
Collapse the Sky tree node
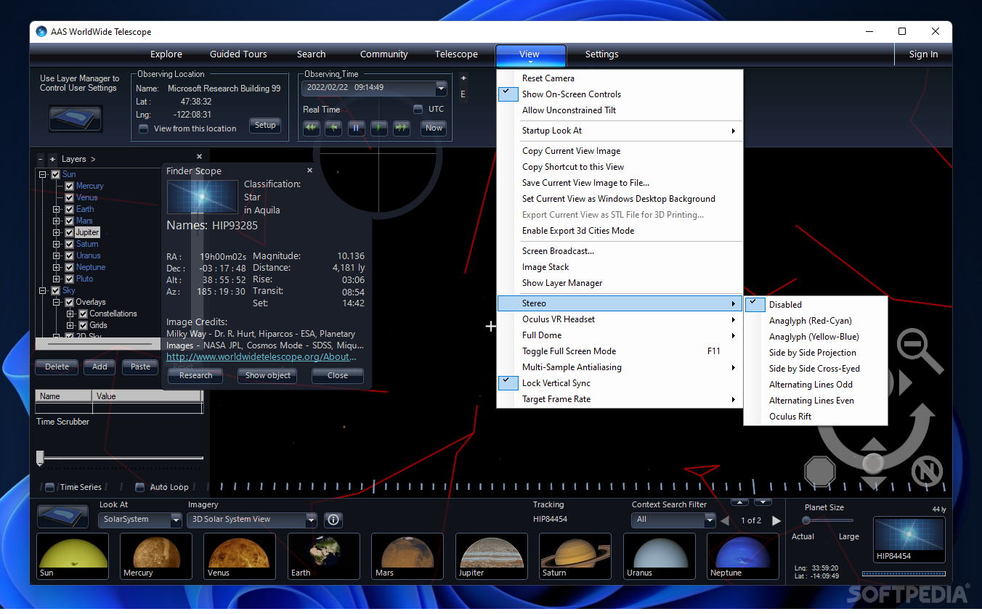click(43, 290)
